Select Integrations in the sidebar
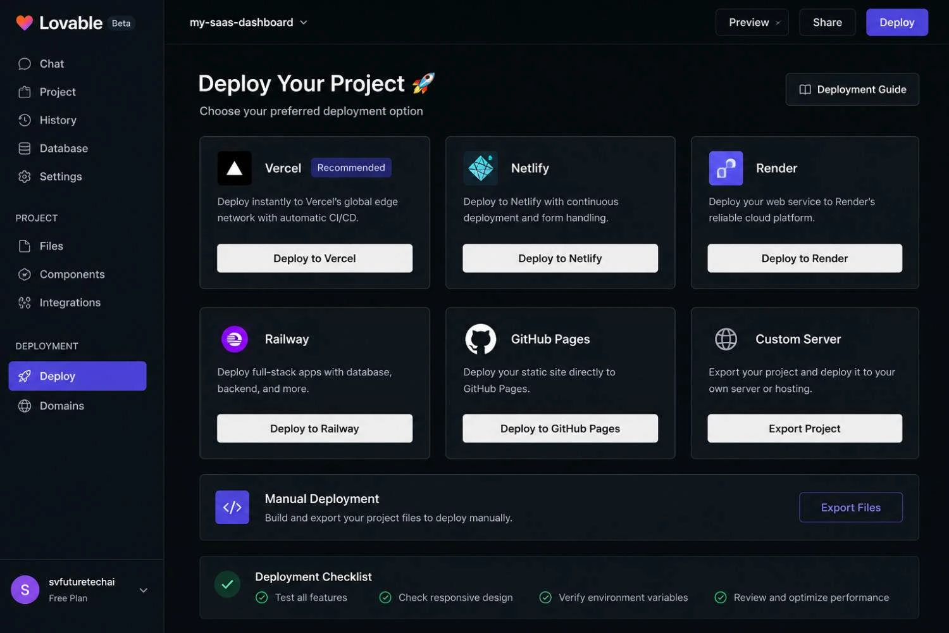The image size is (949, 633). tap(77, 303)
